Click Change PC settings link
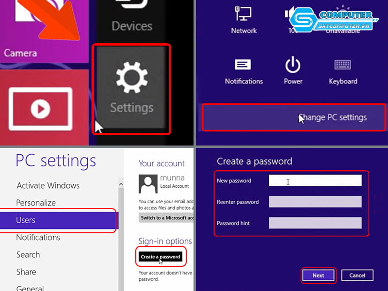The height and width of the screenshot is (291, 388). tap(333, 117)
